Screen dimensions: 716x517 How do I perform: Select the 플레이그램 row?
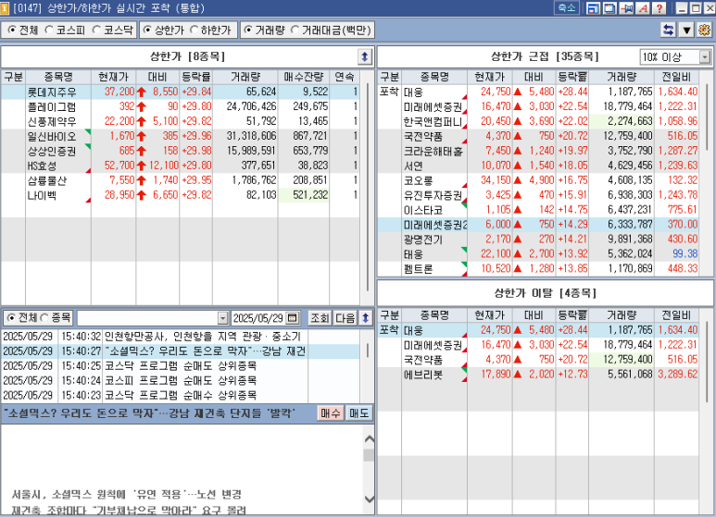180,106
